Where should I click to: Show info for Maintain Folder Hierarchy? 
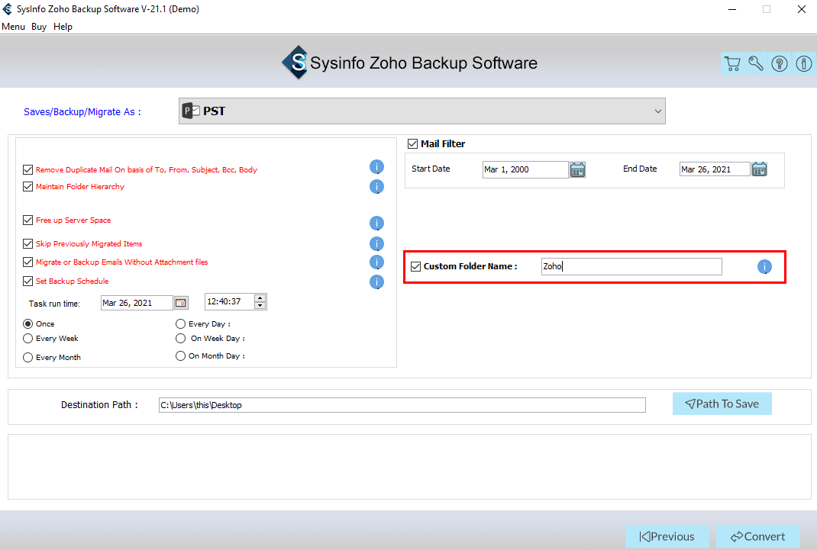(x=376, y=186)
